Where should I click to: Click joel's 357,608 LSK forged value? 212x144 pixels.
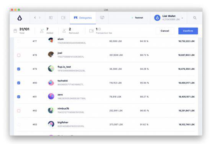(116, 55)
